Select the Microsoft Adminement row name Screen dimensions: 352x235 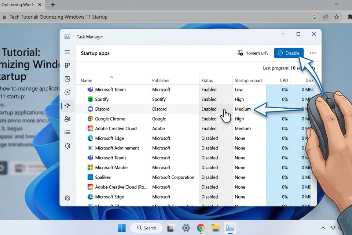pos(117,148)
